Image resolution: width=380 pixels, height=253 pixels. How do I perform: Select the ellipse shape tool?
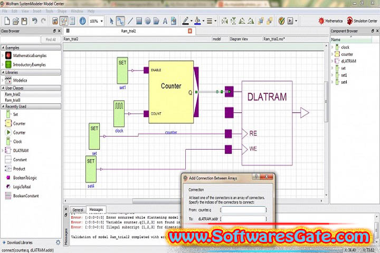(148, 21)
